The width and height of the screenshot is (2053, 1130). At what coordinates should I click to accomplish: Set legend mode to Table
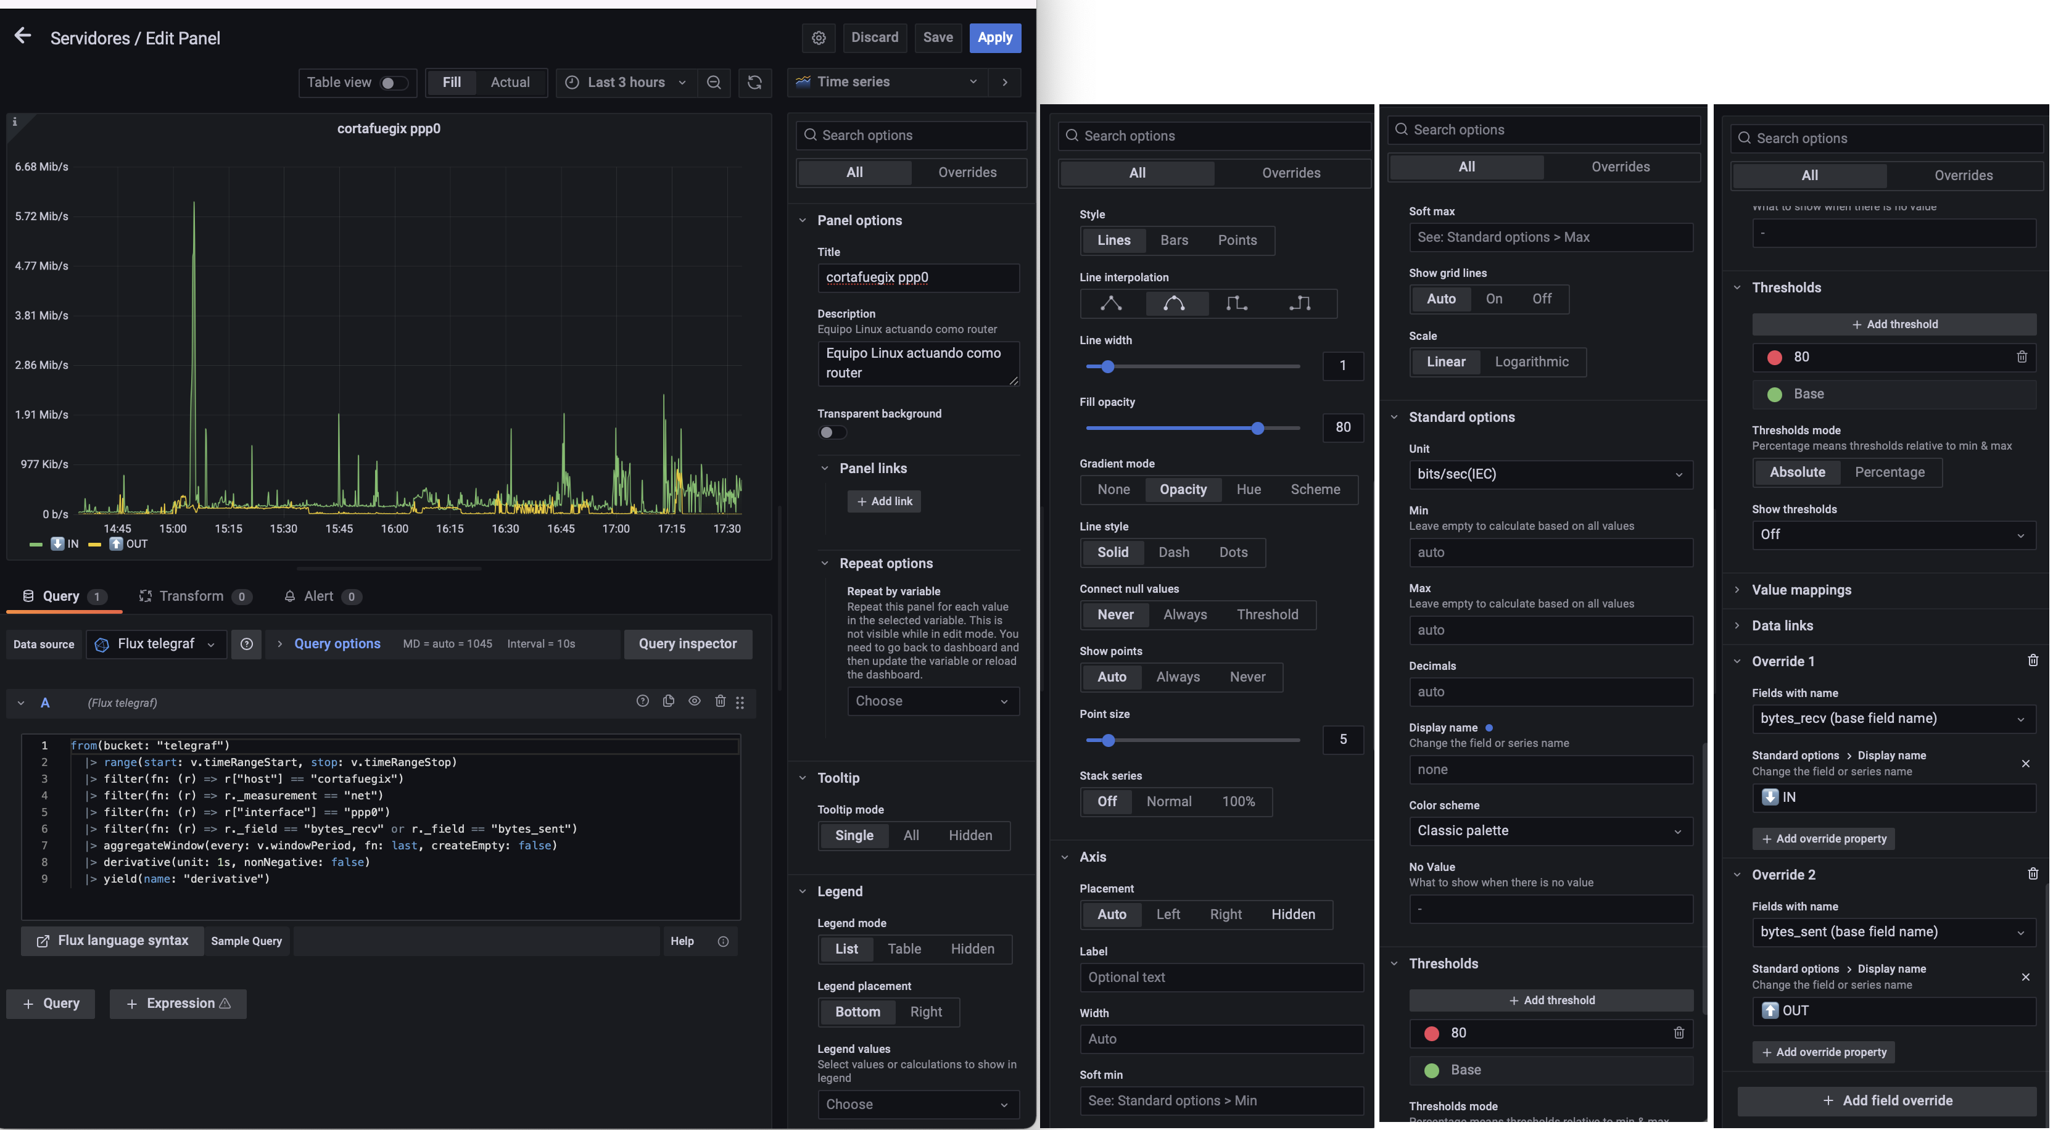click(x=904, y=949)
